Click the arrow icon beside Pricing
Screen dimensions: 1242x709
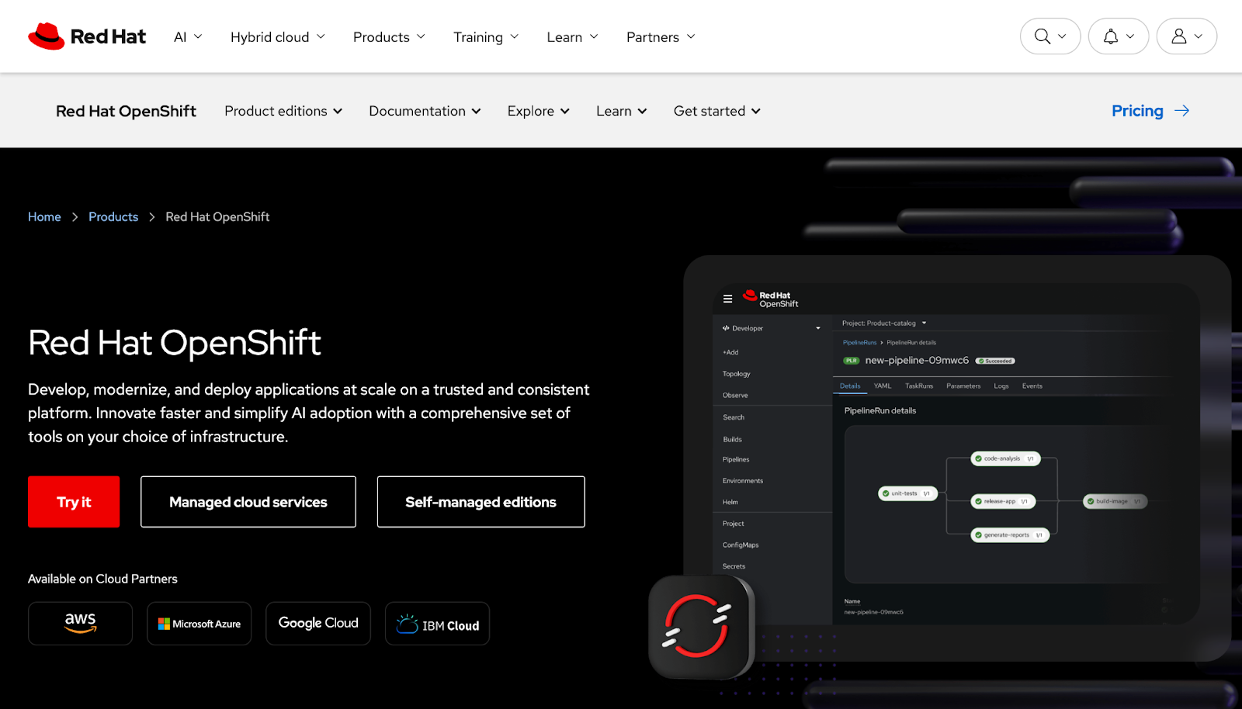(1182, 111)
